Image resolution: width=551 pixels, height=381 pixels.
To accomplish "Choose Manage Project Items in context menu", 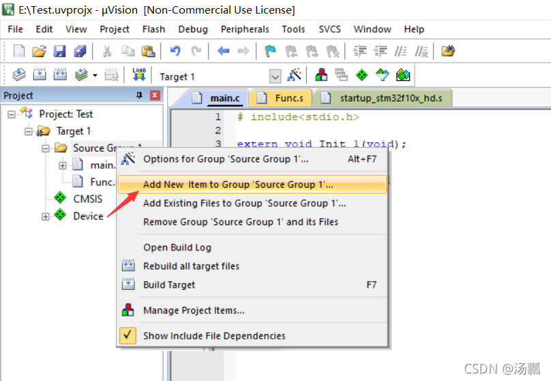I will (252, 310).
